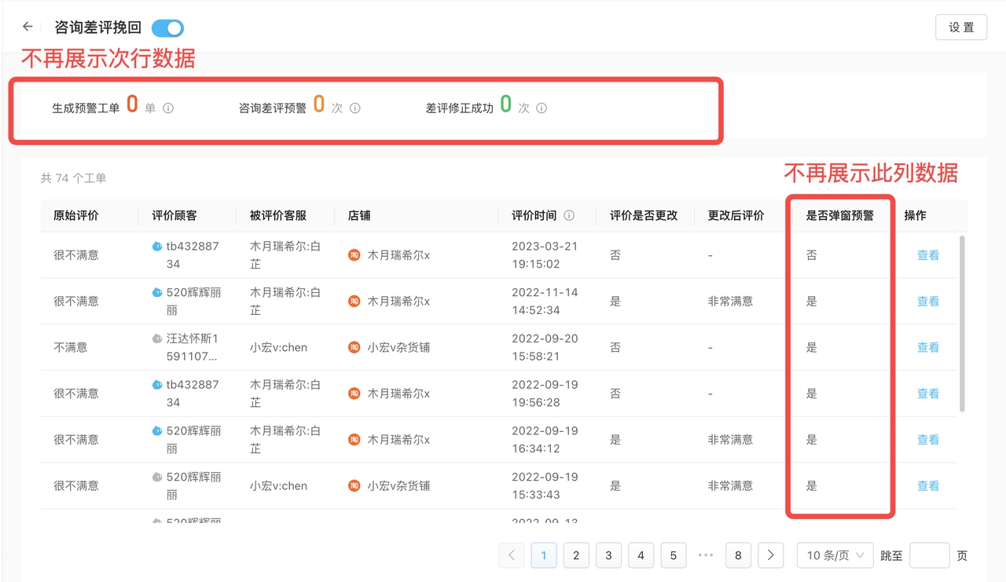Click the 2022-09-20 15:58:21 time cell
This screenshot has width=1006, height=582.
pos(545,348)
